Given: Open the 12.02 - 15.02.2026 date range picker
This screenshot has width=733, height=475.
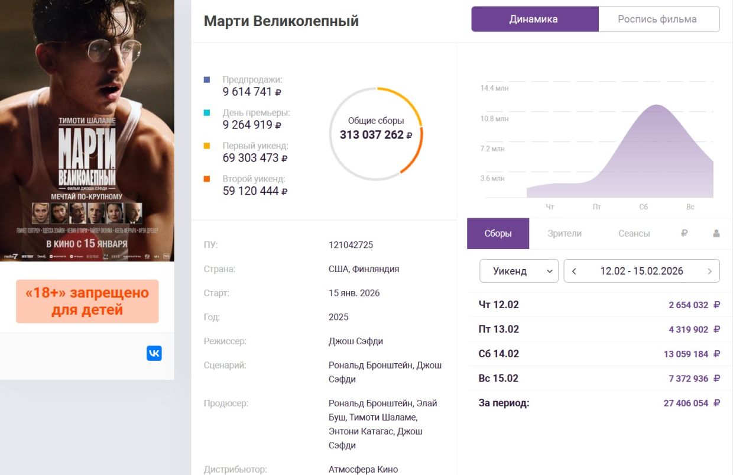Looking at the screenshot, I should (x=641, y=272).
